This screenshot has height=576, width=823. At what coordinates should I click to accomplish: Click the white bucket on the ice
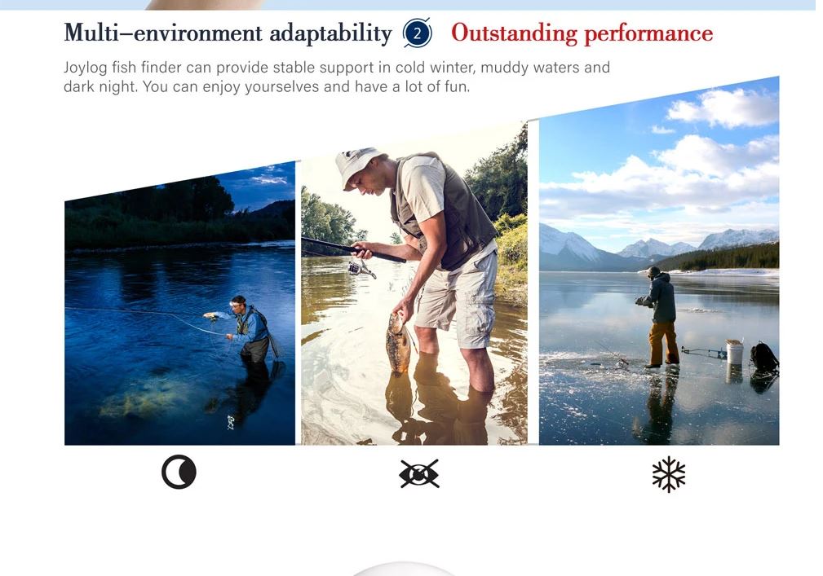pyautogui.click(x=735, y=352)
